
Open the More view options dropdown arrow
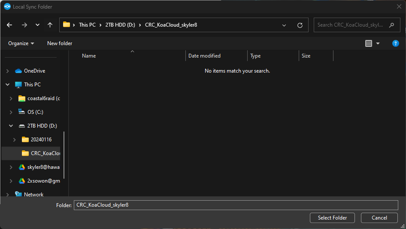point(378,43)
